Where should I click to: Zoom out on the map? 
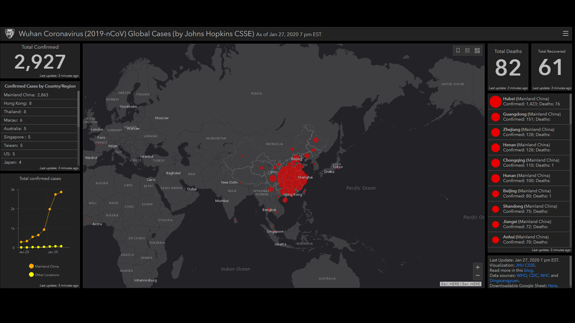(x=477, y=276)
